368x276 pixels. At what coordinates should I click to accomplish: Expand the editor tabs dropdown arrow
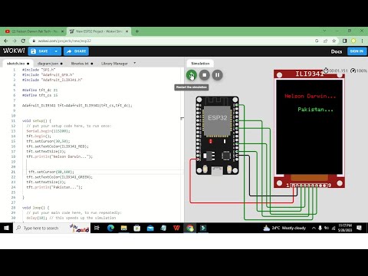(x=135, y=63)
